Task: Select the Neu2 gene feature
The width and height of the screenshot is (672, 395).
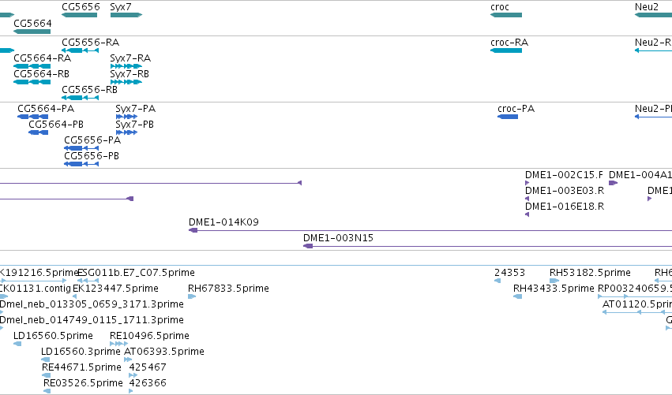Action: click(653, 15)
